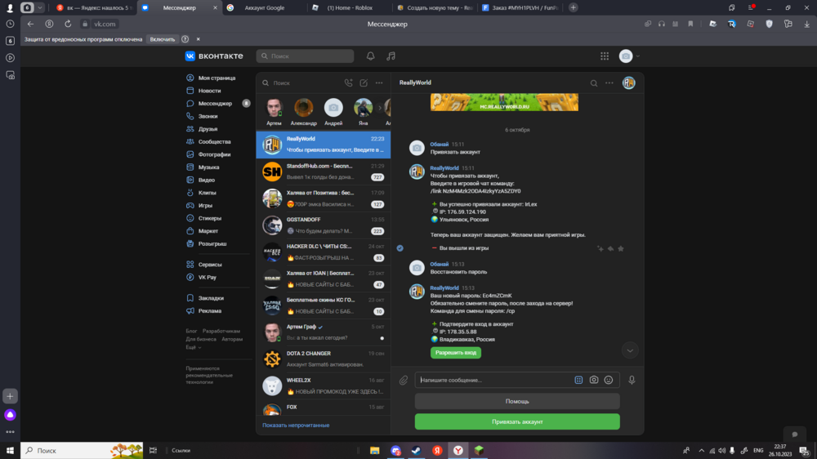Mark selected message with star icon
The width and height of the screenshot is (817, 459).
(x=621, y=248)
